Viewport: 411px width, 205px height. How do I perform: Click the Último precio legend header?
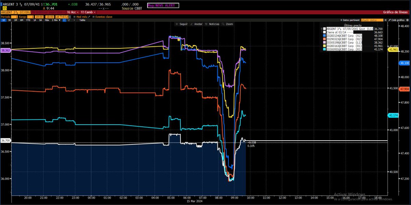(x=352, y=25)
